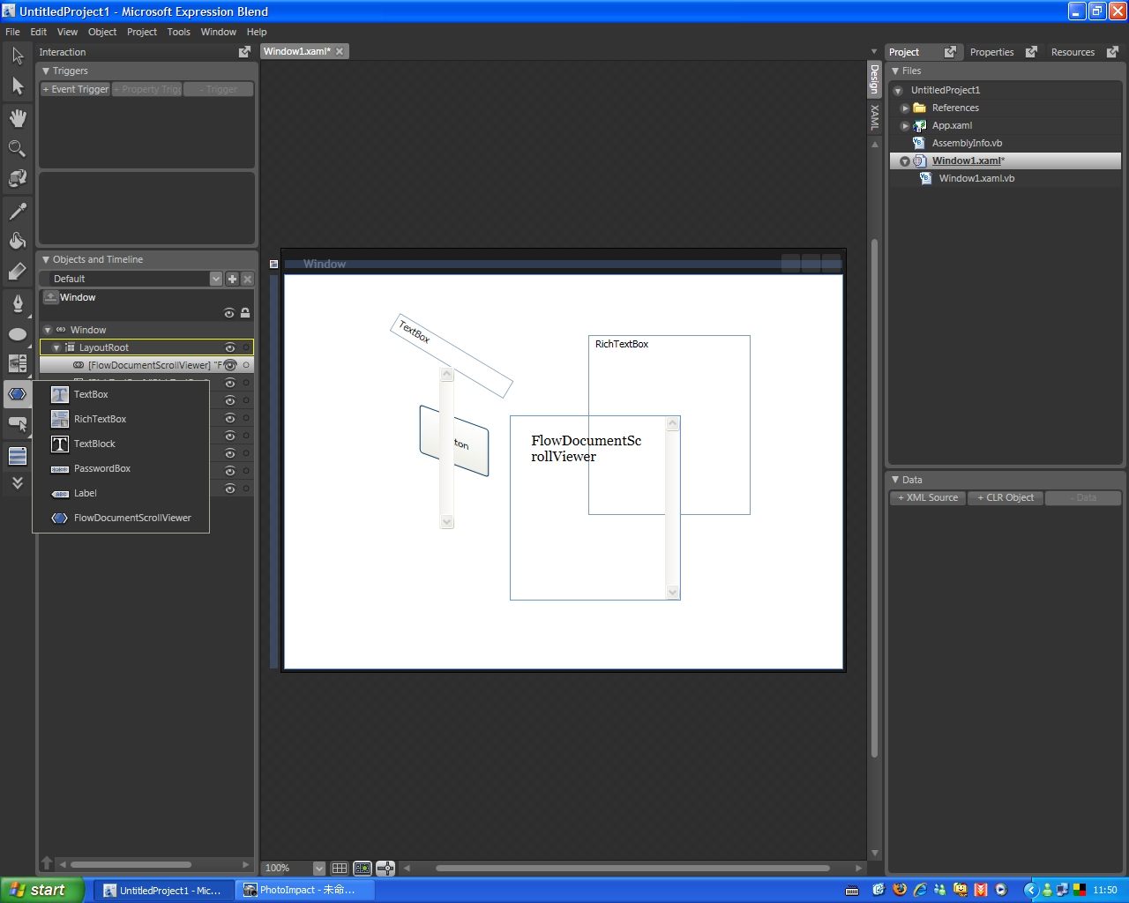Collapse the LayoutRoot node

tap(56, 347)
